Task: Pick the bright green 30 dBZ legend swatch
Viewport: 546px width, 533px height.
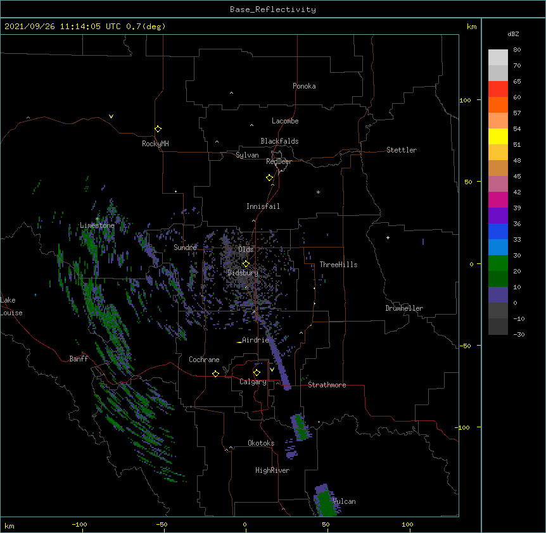Action: click(x=498, y=263)
